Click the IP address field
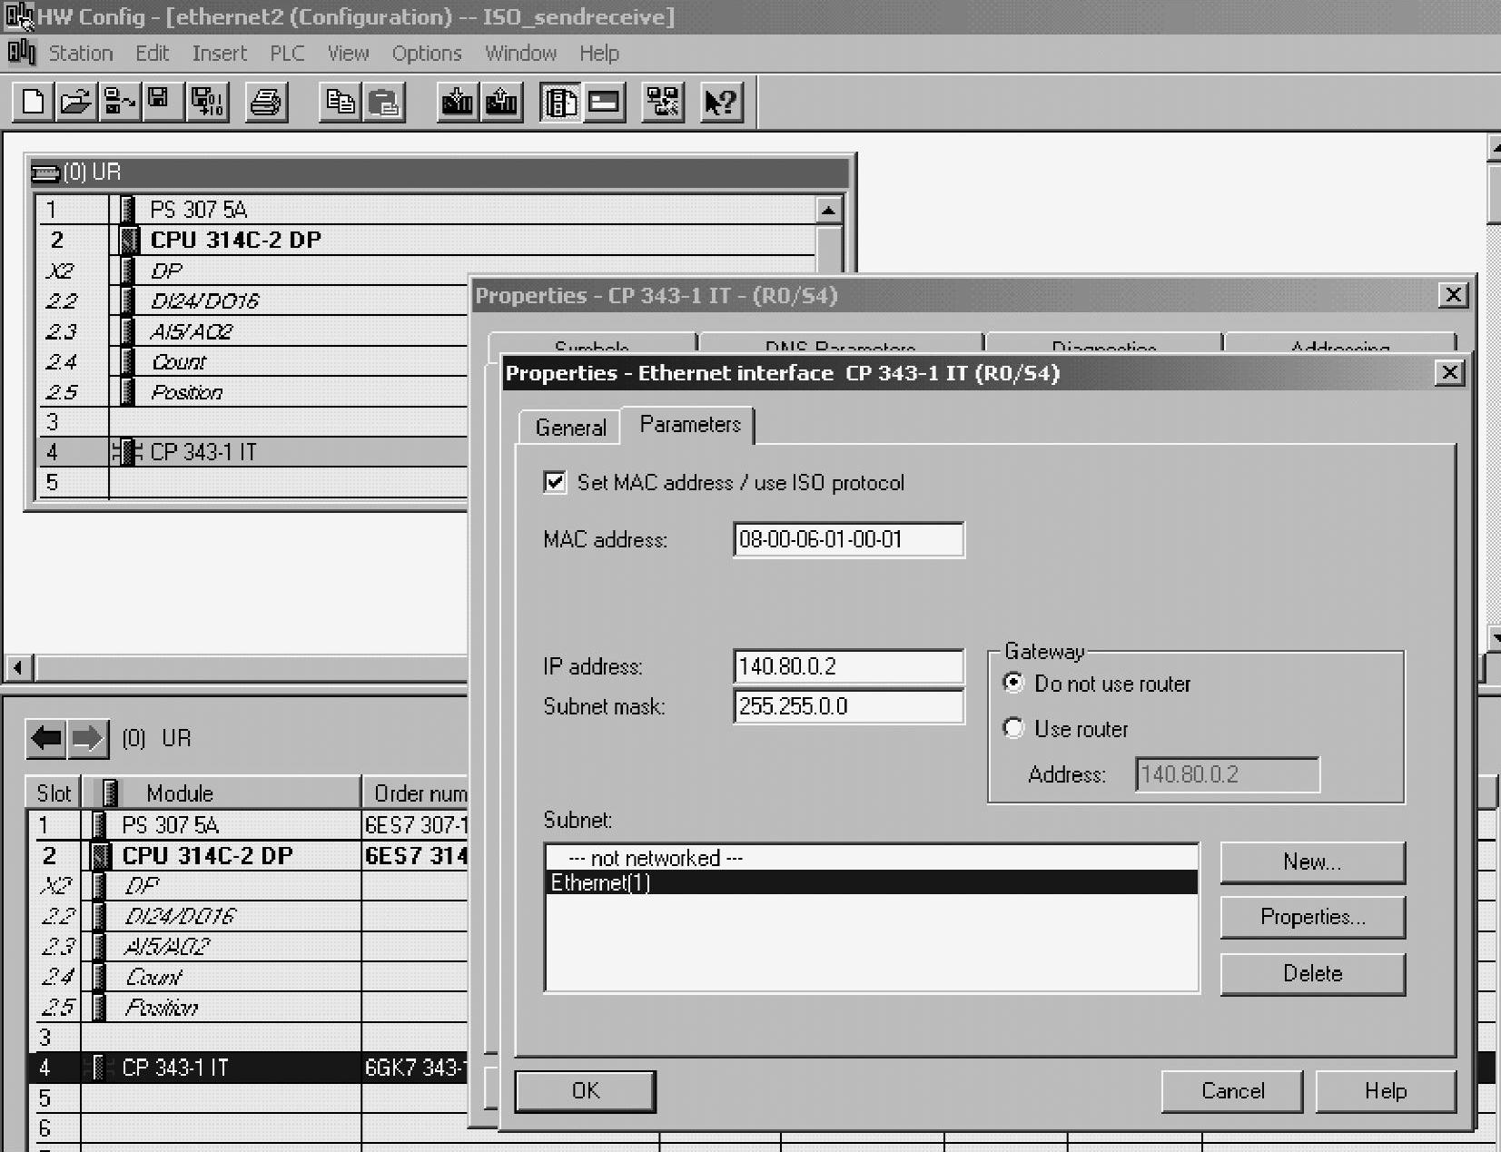This screenshot has width=1501, height=1152. pyautogui.click(x=848, y=666)
